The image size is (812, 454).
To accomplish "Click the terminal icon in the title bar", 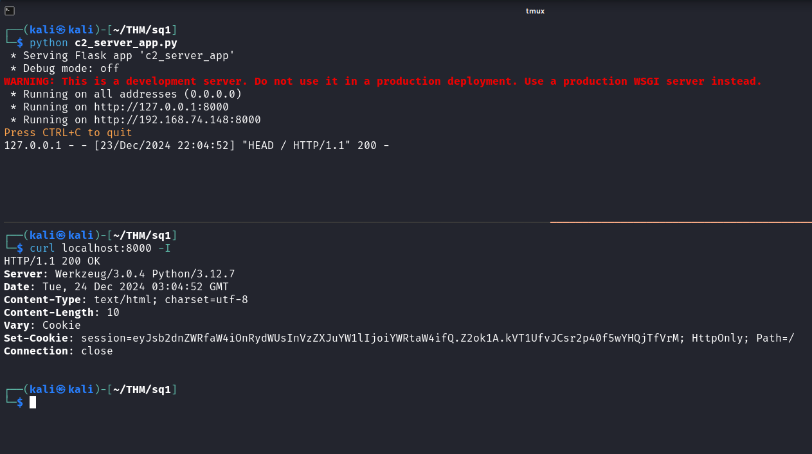I will [10, 10].
